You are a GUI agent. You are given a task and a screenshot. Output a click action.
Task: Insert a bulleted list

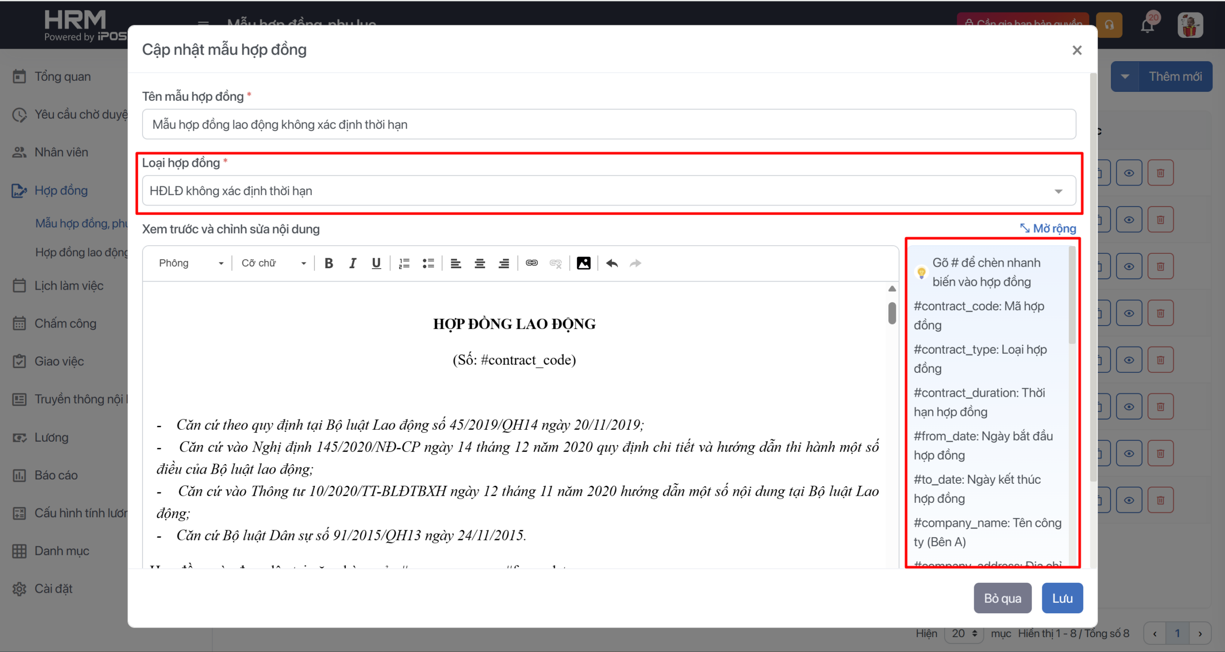pos(428,263)
